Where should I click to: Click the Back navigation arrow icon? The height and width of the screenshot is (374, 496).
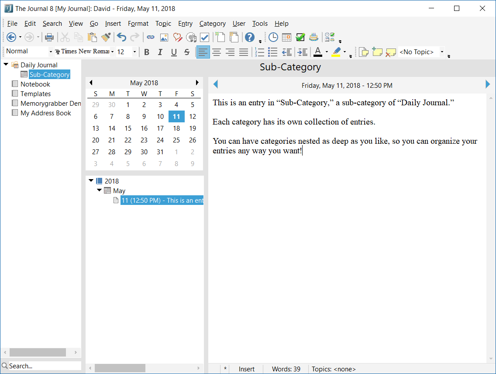pyautogui.click(x=11, y=37)
